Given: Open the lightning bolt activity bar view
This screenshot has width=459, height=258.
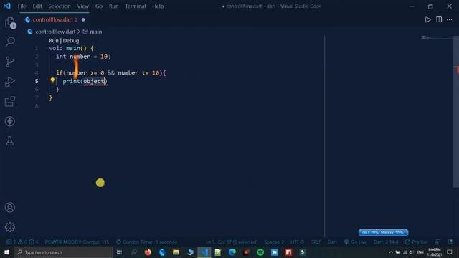Looking at the screenshot, I should click(10, 121).
